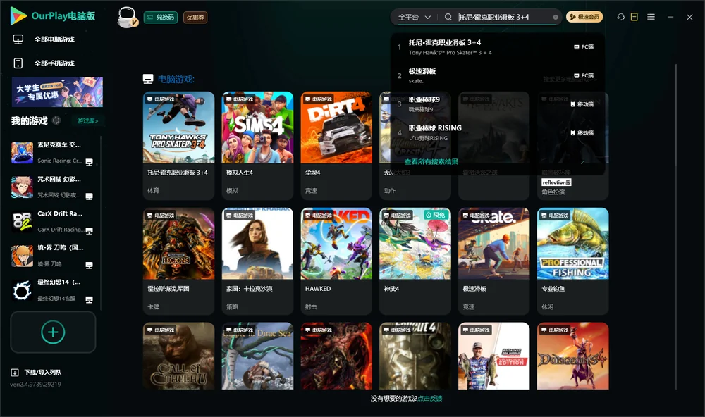Click the magnifier search icon
The image size is (705, 417).
pyautogui.click(x=448, y=17)
